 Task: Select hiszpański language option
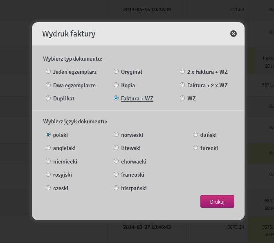[116, 188]
